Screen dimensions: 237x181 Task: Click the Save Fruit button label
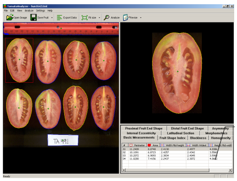pos(43,17)
